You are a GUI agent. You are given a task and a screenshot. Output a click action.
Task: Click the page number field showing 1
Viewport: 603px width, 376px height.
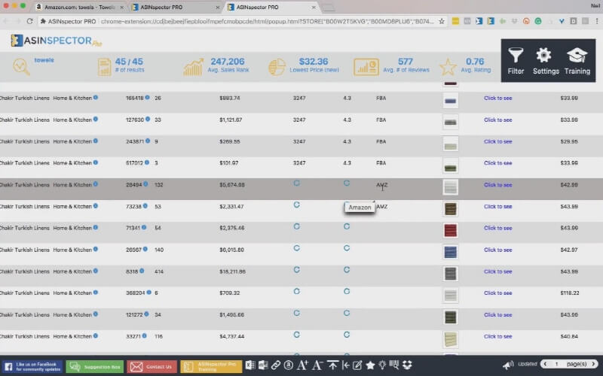[x=556, y=364]
